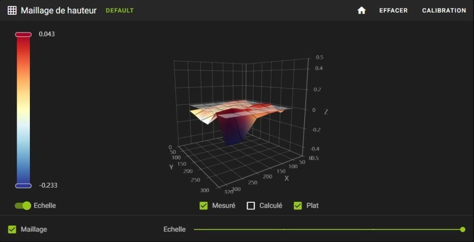Click the home icon in the header
The height and width of the screenshot is (242, 474).
[x=361, y=10]
